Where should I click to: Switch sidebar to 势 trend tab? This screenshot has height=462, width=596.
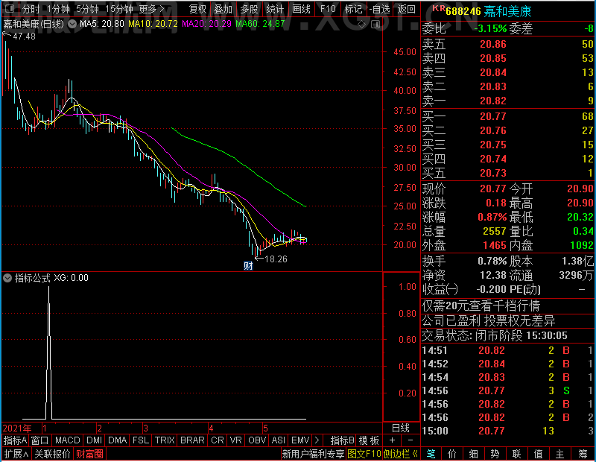495,454
